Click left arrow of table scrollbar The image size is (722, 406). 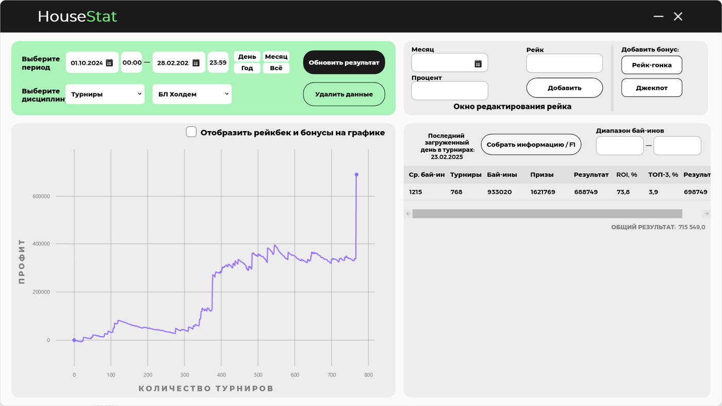click(x=408, y=213)
